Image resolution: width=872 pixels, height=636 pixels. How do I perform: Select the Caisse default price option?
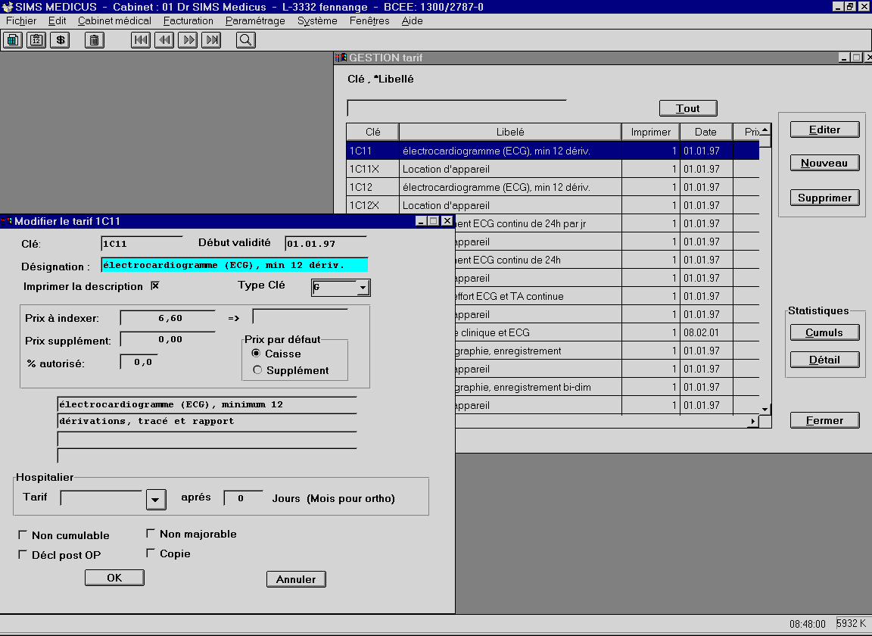(x=256, y=354)
